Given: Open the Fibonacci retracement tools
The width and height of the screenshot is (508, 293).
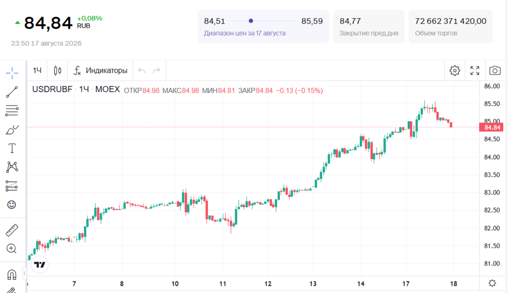Looking at the screenshot, I should point(12,111).
